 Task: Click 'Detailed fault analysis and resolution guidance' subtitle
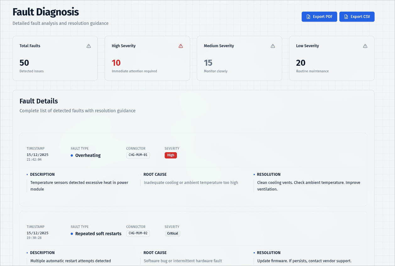61,23
